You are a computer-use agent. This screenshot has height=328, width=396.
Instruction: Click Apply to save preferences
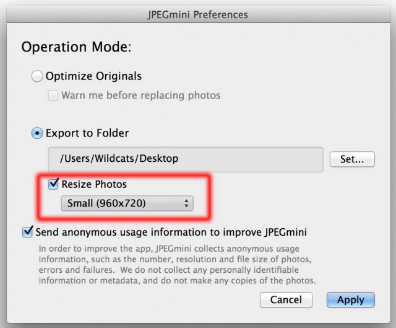(x=350, y=300)
